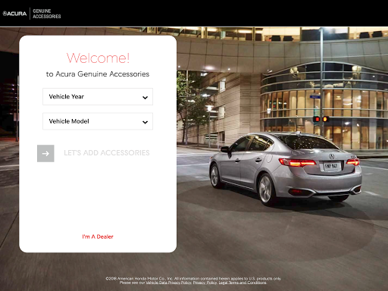Open the Vehicle Model dropdown
Image resolution: width=388 pixels, height=291 pixels.
98,121
